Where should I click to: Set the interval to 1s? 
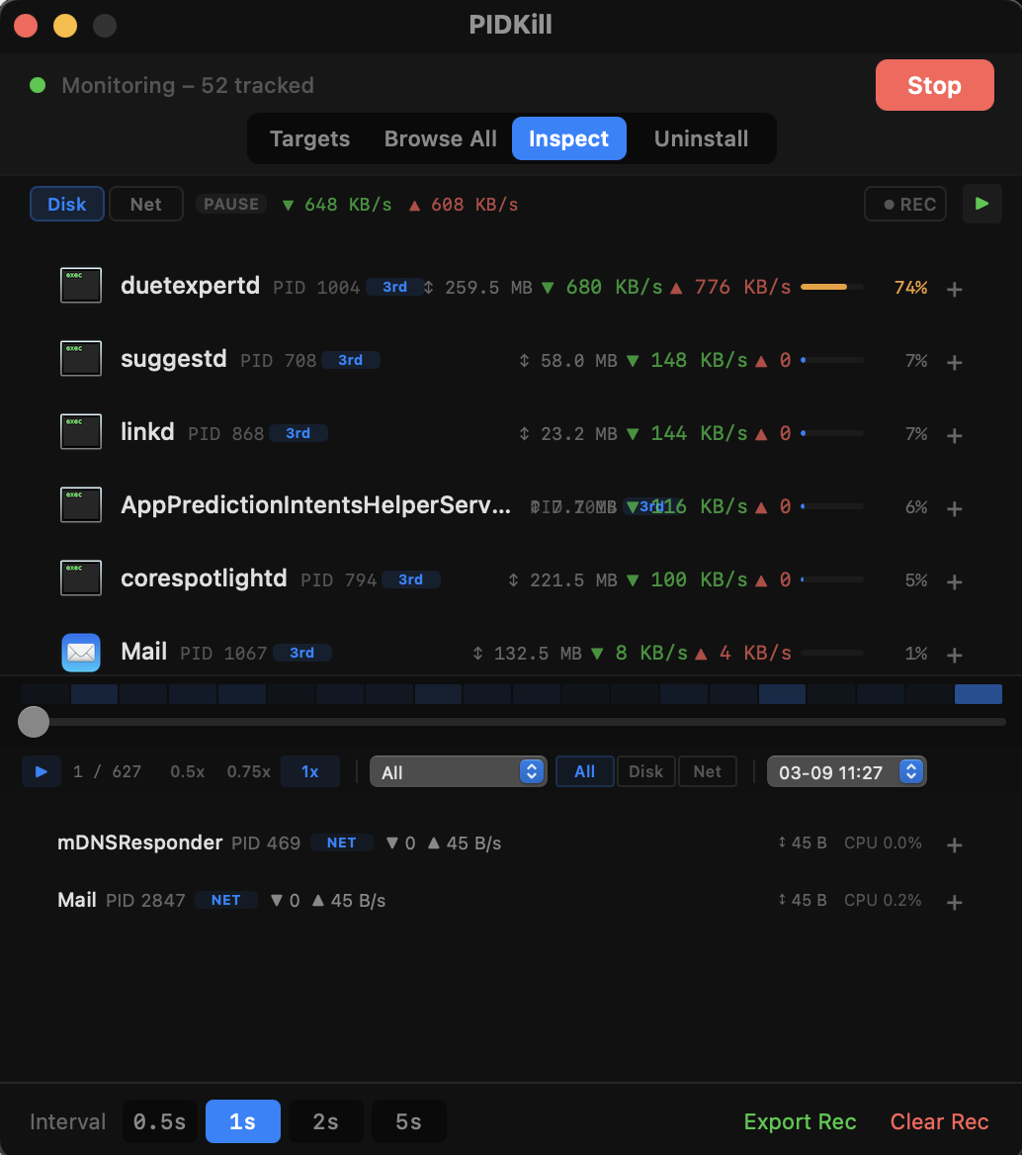[243, 1121]
